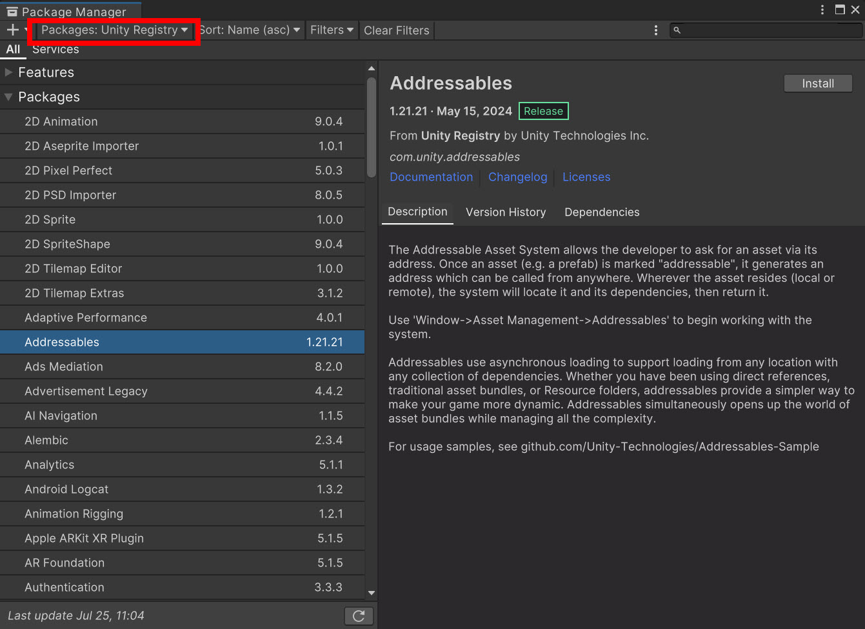
Task: Select the 2D SpriteShape package
Action: (x=183, y=244)
